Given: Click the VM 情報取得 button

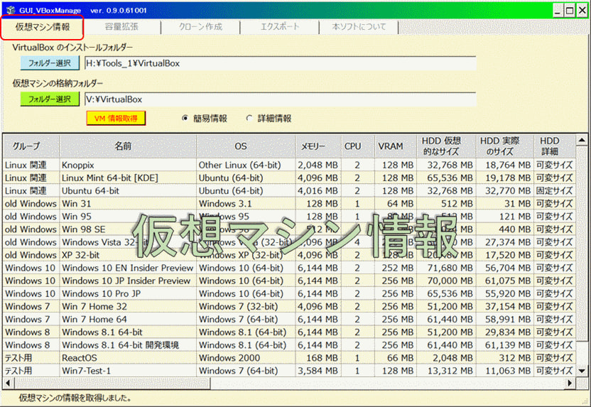Looking at the screenshot, I should pyautogui.click(x=116, y=119).
